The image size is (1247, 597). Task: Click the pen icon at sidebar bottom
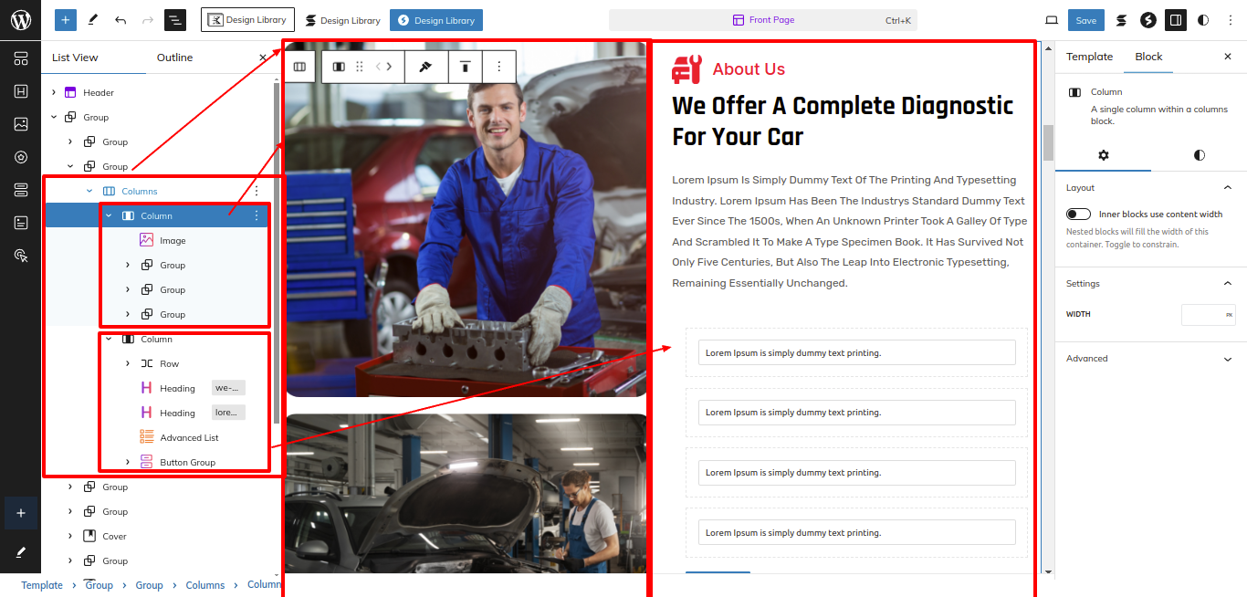[x=20, y=552]
